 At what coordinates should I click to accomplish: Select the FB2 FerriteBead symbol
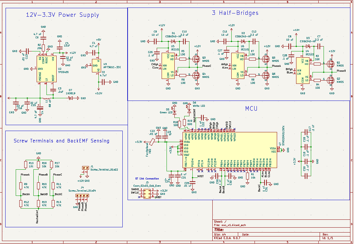click(x=152, y=142)
